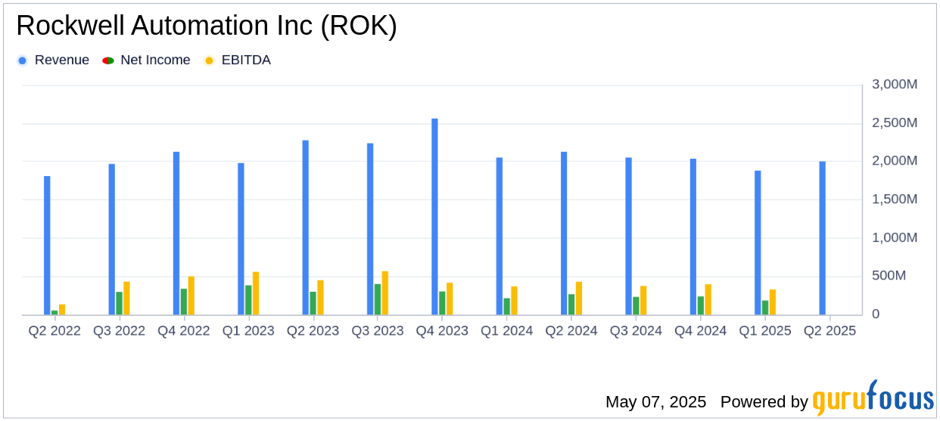Click the Q2 2023 axis label
The image size is (940, 421).
(x=313, y=331)
